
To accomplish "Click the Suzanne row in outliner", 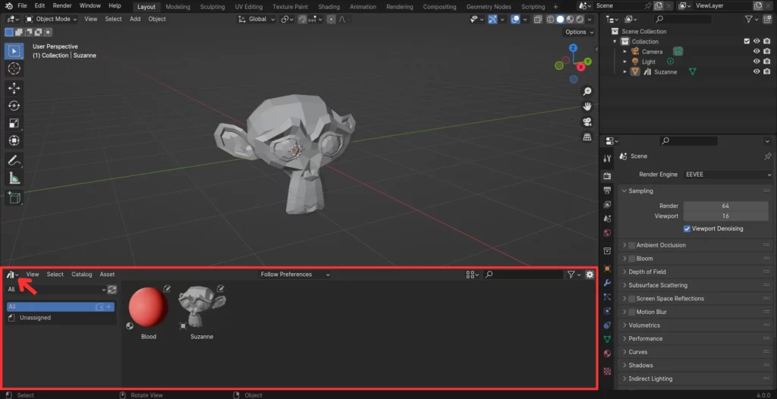I will (x=665, y=72).
